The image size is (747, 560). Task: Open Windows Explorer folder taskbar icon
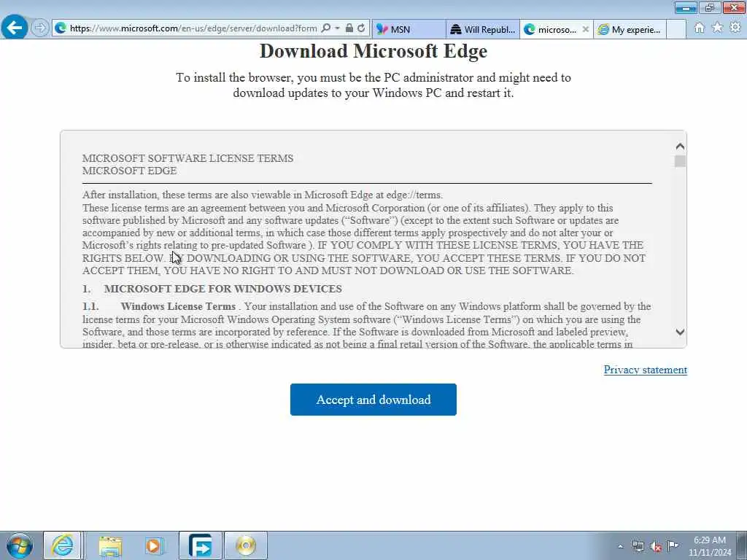[x=111, y=545]
